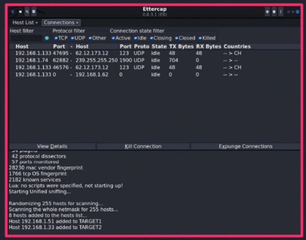
Task: Click the 62882 source port cell
Action: (61, 60)
